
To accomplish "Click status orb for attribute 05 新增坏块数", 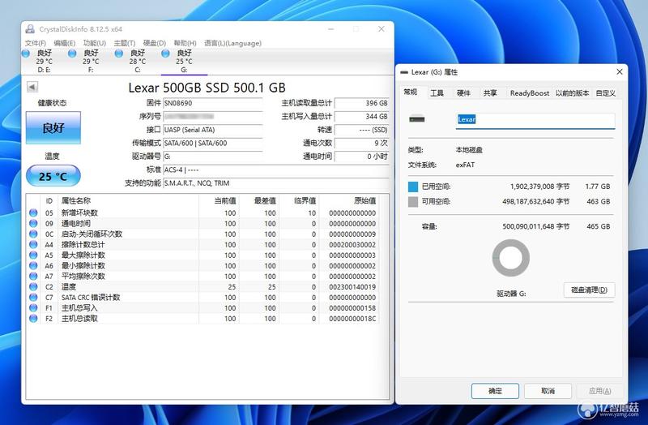I will [33, 212].
